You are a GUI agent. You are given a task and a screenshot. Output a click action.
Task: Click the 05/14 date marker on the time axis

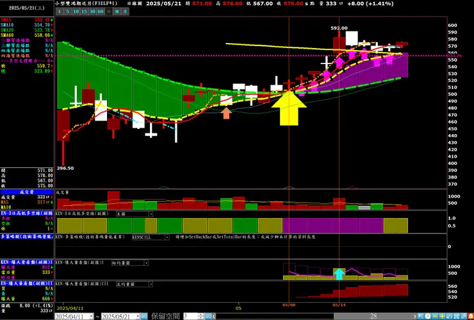[339, 305]
